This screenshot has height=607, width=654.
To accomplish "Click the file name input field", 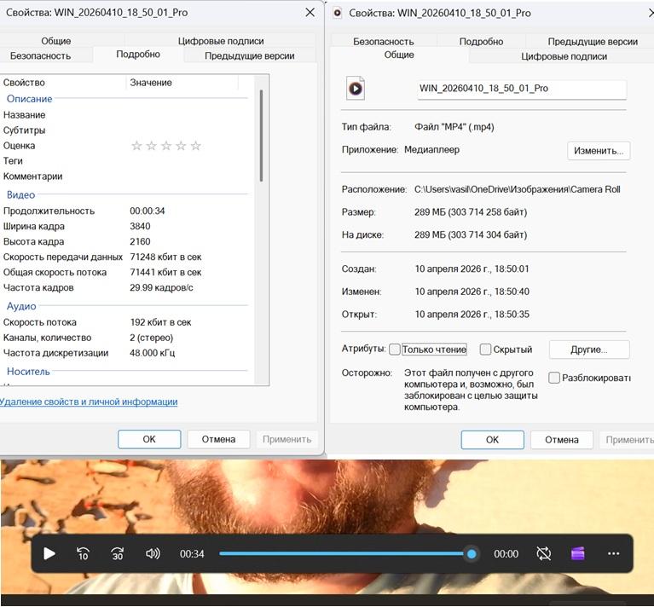I will point(522,89).
